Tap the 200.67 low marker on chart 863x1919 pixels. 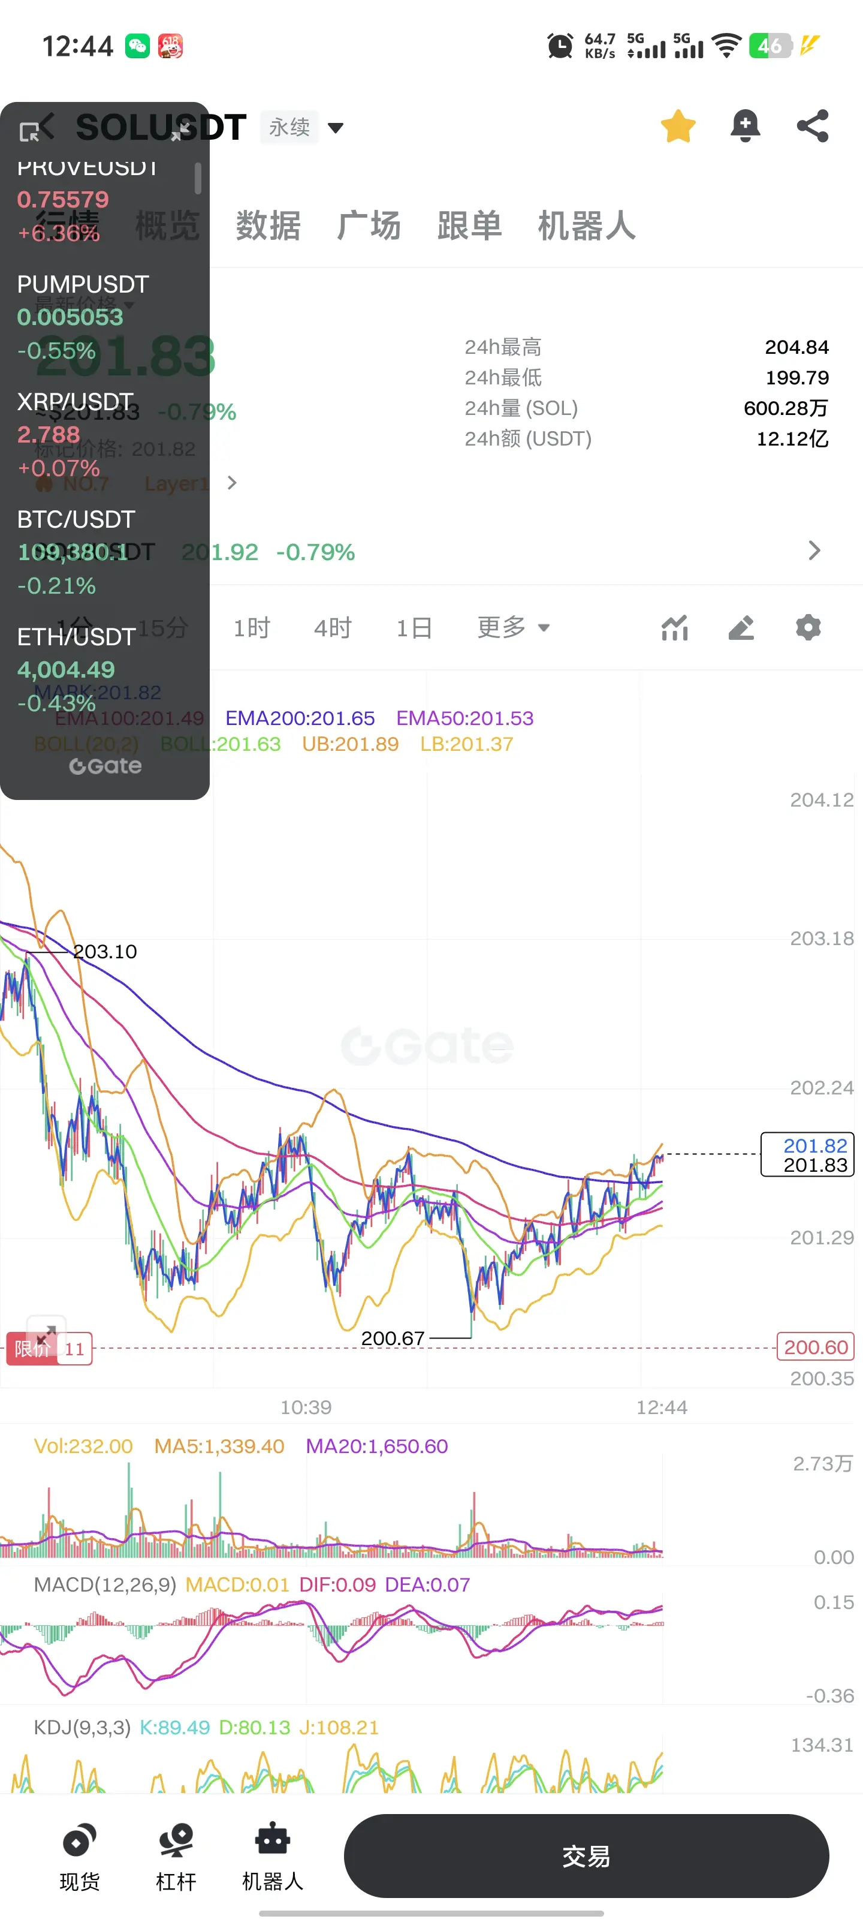393,1338
